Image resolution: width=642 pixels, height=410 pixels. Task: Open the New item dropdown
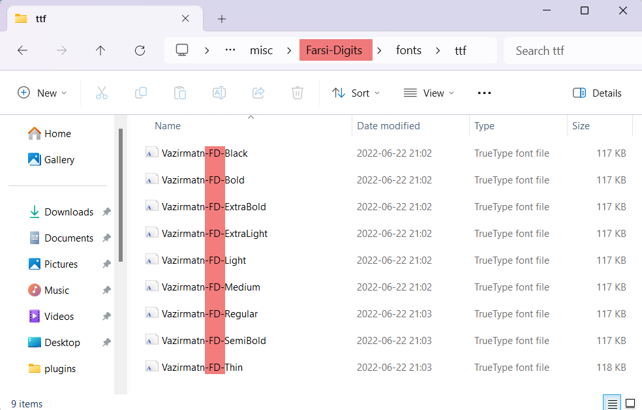[42, 93]
